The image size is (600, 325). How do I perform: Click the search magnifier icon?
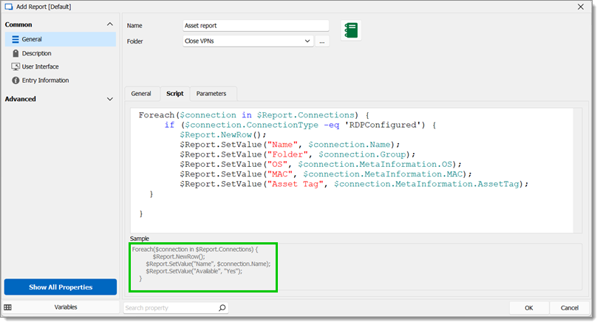(222, 308)
